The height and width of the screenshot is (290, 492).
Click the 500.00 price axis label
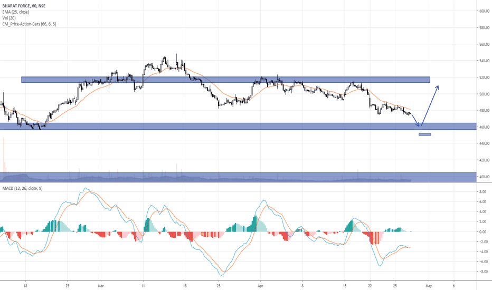tap(484, 94)
